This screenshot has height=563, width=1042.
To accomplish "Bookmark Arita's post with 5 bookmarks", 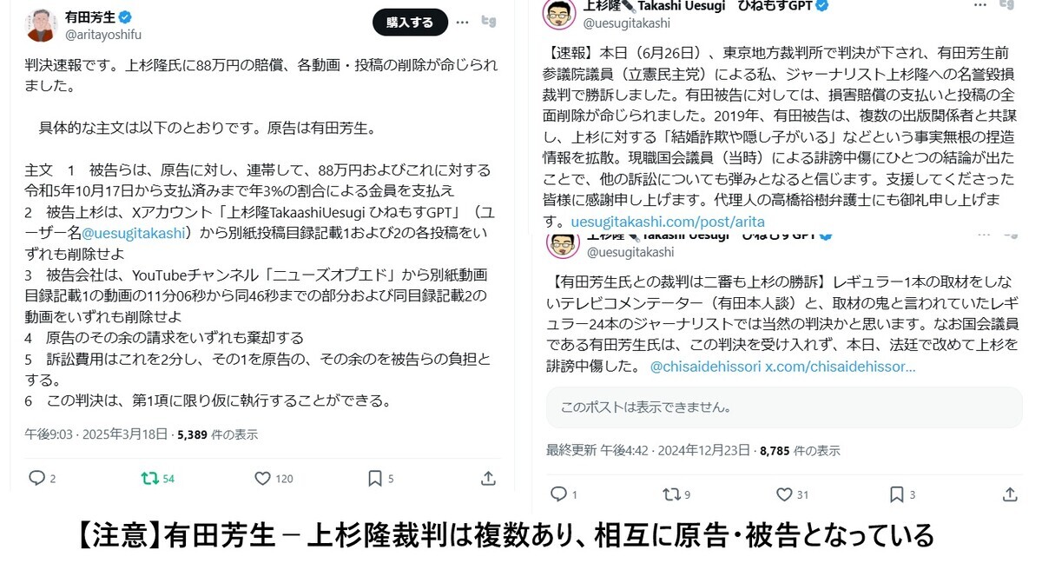I will [375, 478].
